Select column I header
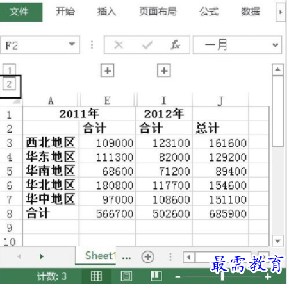 coord(164,101)
